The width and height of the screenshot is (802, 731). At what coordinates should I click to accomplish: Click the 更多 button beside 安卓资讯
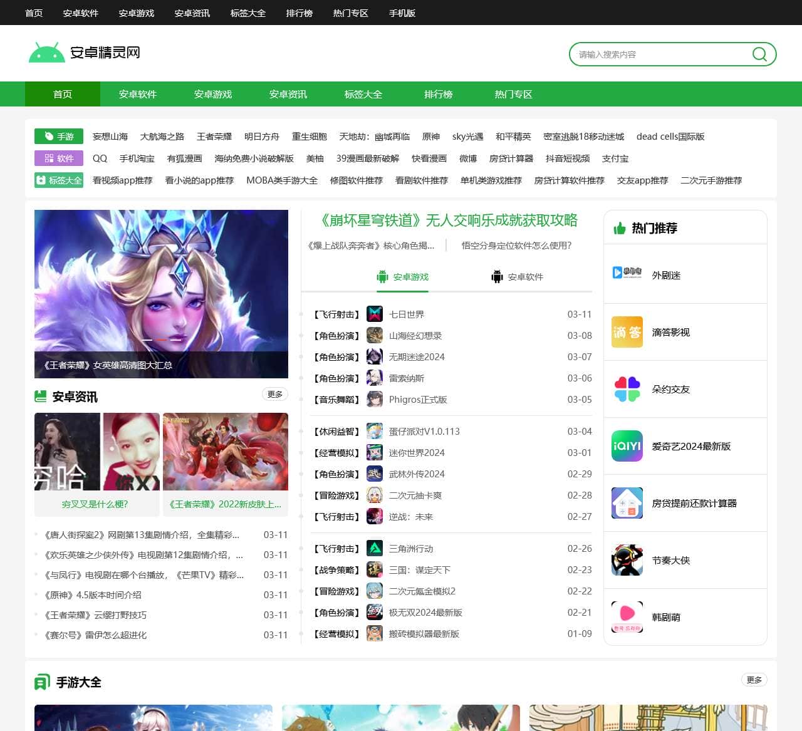click(x=275, y=394)
